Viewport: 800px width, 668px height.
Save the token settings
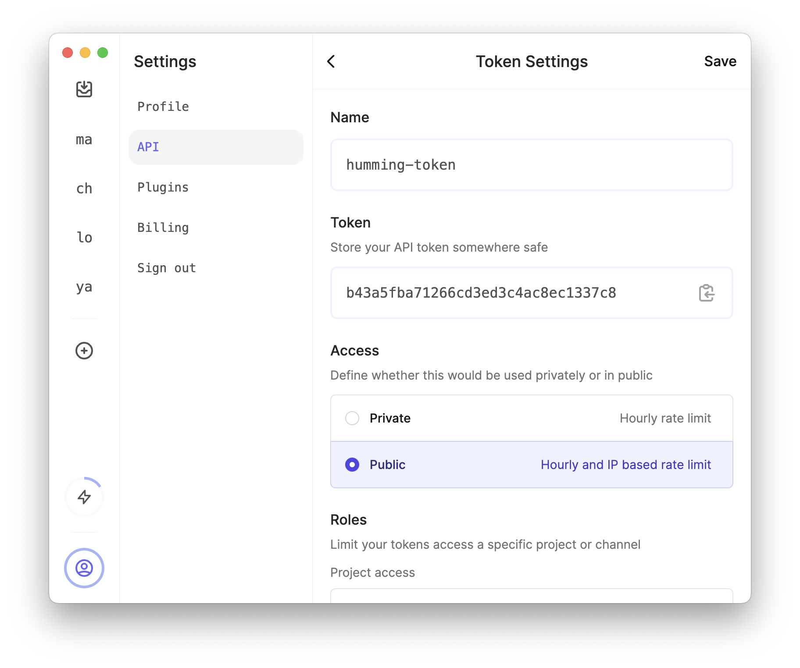720,61
